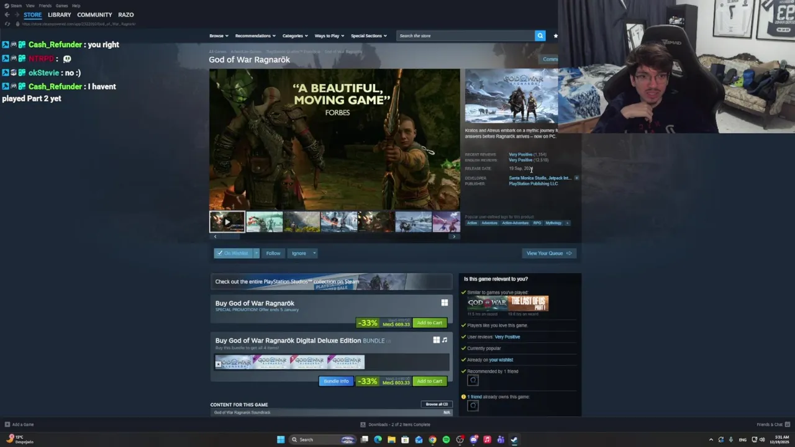Image resolution: width=795 pixels, height=447 pixels.
Task: Expand developers list with plus icon
Action: (576, 178)
